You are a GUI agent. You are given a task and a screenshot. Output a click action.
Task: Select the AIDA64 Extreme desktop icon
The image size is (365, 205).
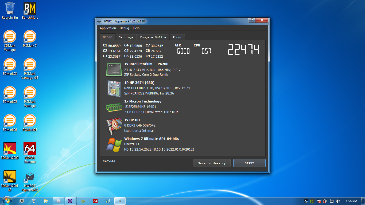point(30,153)
